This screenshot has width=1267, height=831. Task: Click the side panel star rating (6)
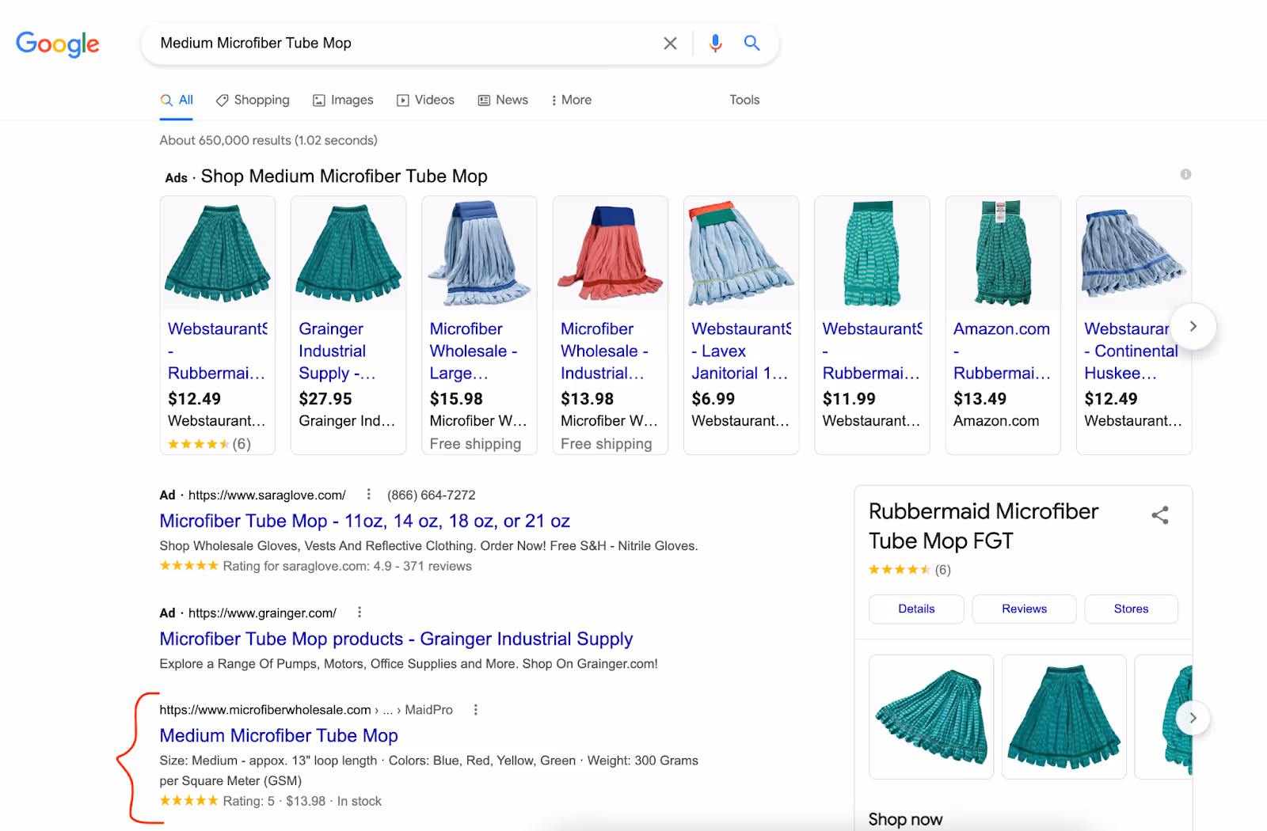pos(909,570)
